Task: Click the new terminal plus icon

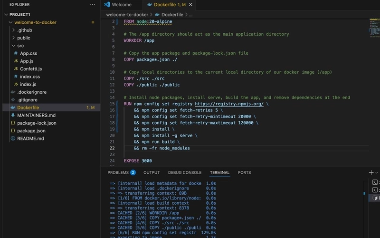Action: click(371, 173)
